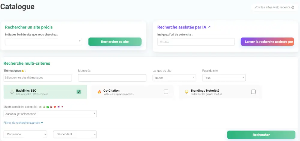
Task: Click the Boostez votre référencement text
Action: tap(32, 94)
